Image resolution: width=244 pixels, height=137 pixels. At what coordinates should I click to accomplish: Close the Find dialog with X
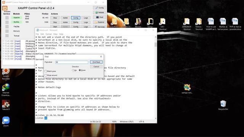[101, 57]
